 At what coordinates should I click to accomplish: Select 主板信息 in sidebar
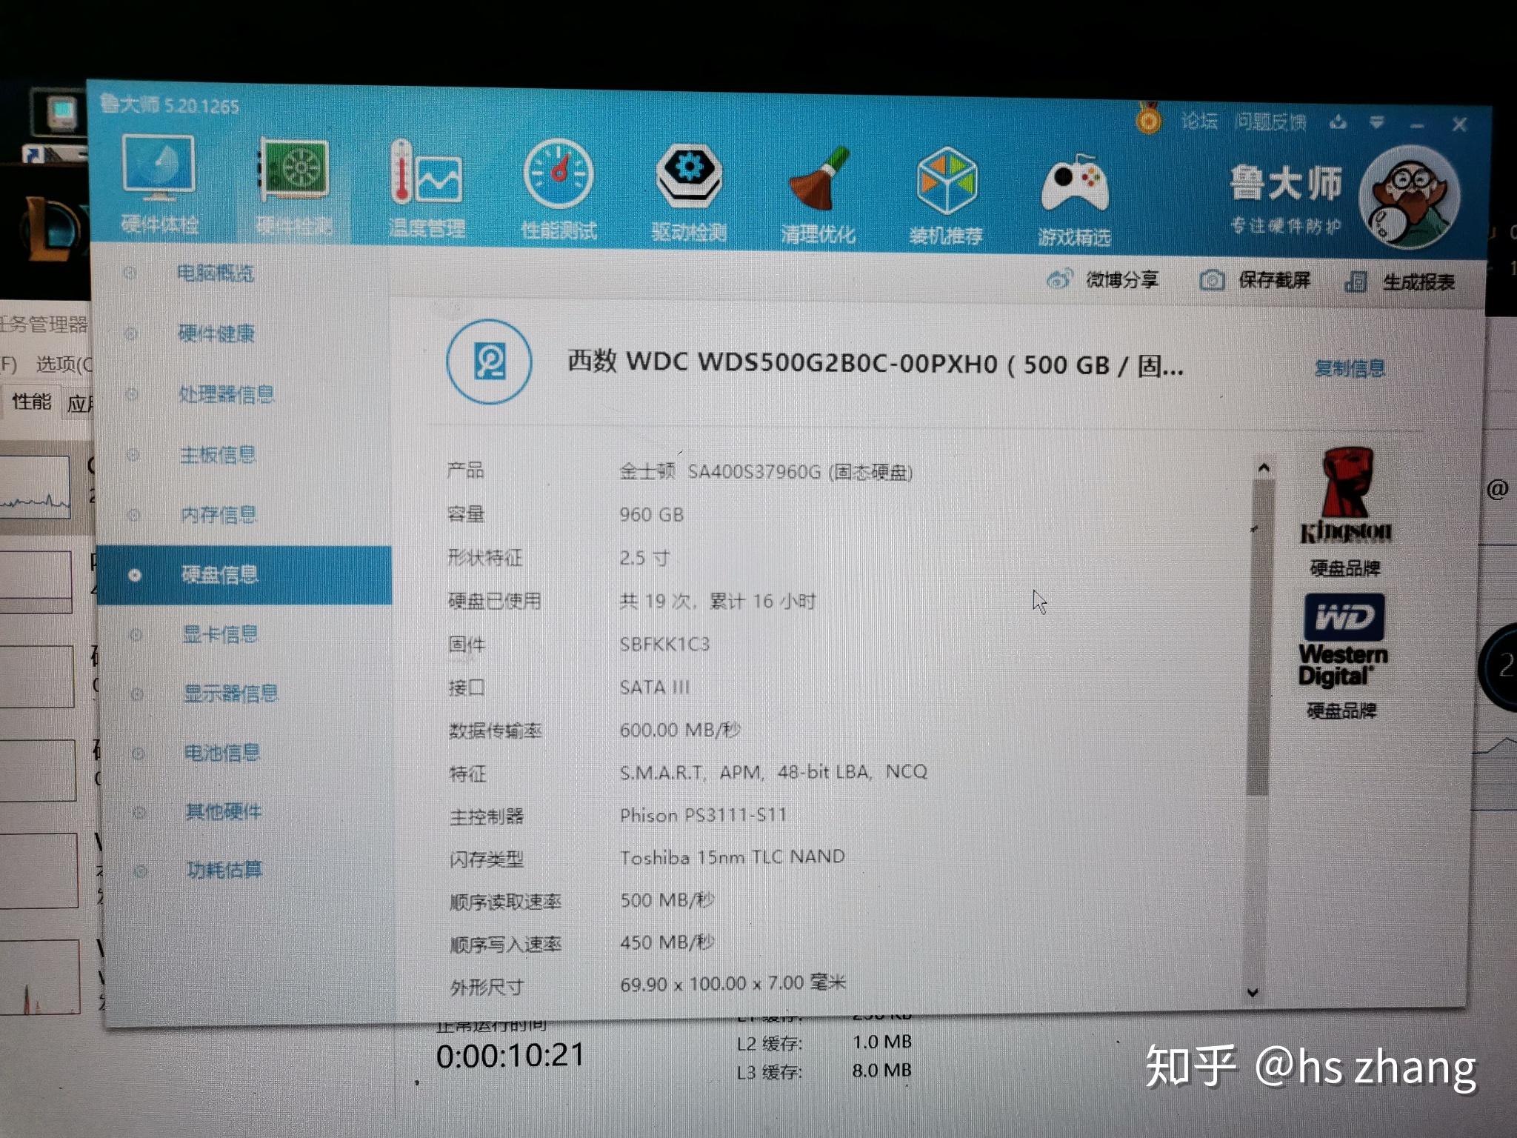click(x=218, y=454)
